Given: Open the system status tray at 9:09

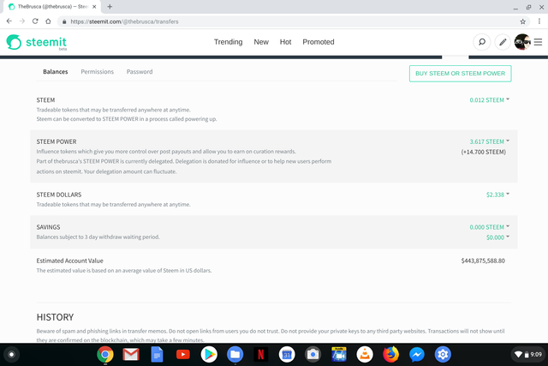Looking at the screenshot, I should (527, 355).
